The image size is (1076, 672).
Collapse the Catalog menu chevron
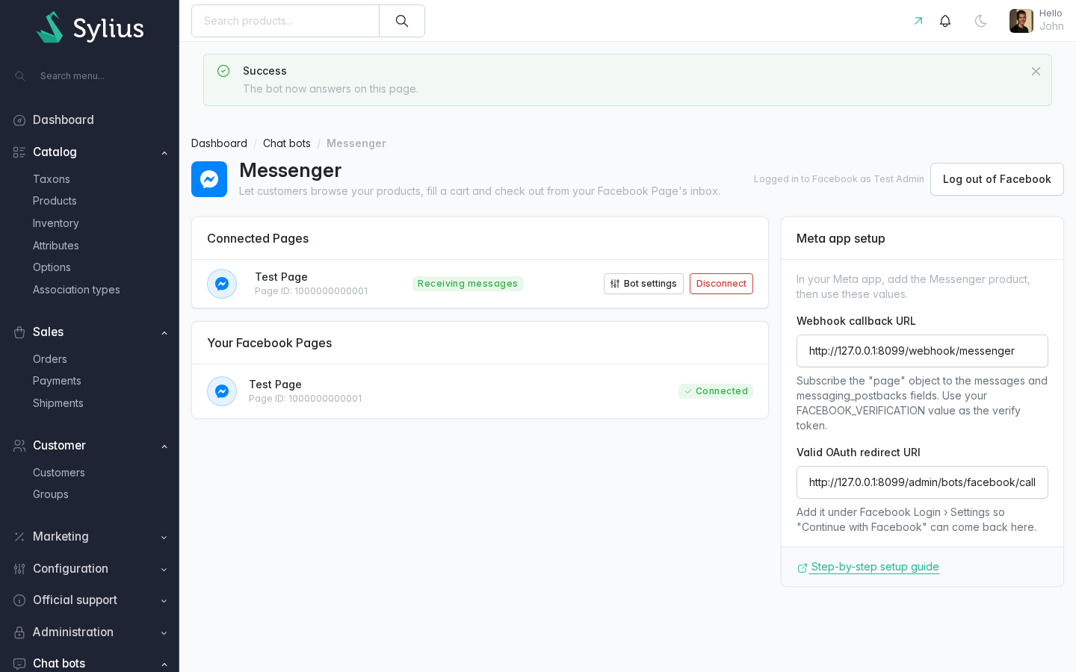164,153
